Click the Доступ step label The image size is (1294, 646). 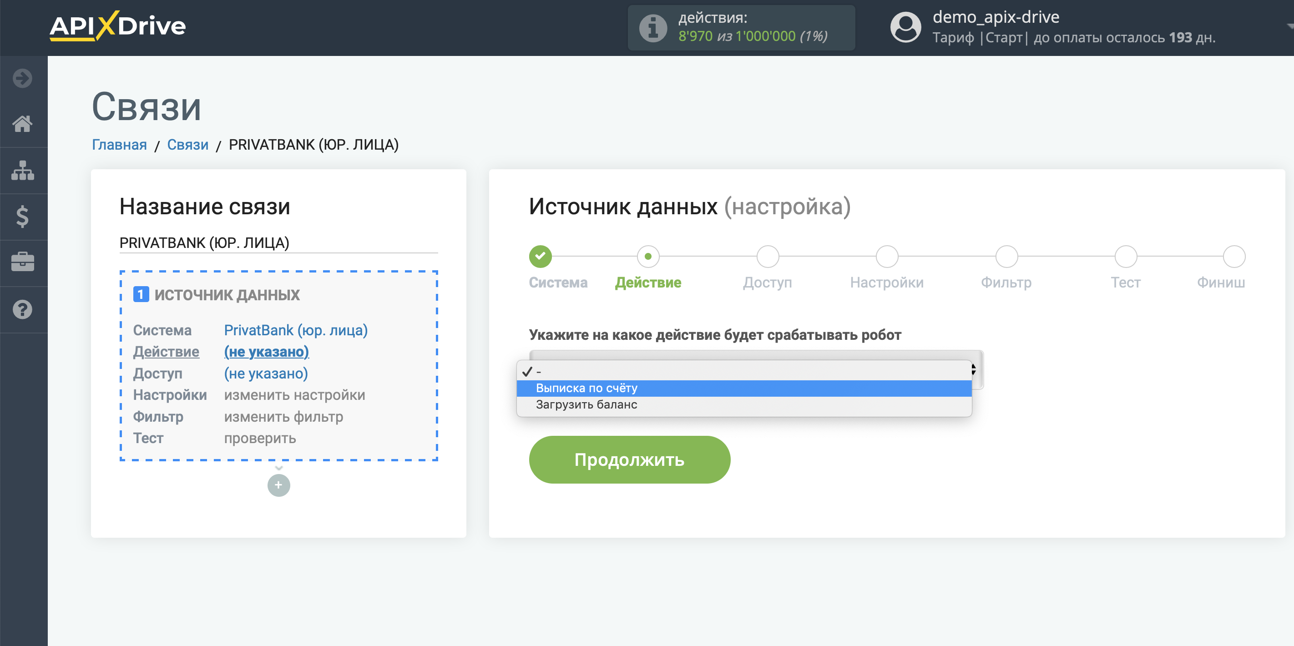pos(767,283)
